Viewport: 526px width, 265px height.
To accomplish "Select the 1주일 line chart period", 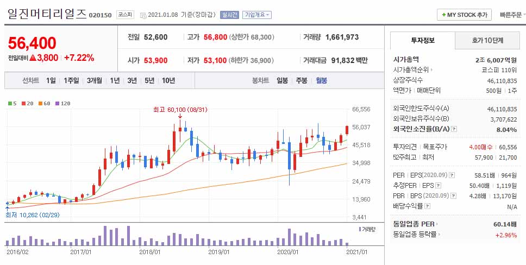I will click(x=71, y=80).
